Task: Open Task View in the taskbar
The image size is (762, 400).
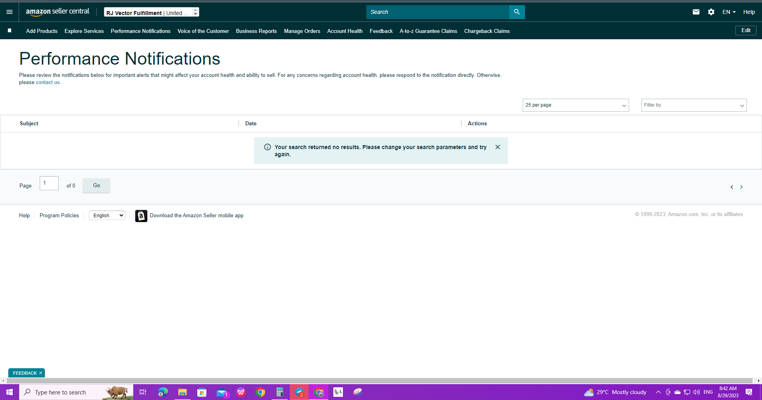Action: [143, 392]
